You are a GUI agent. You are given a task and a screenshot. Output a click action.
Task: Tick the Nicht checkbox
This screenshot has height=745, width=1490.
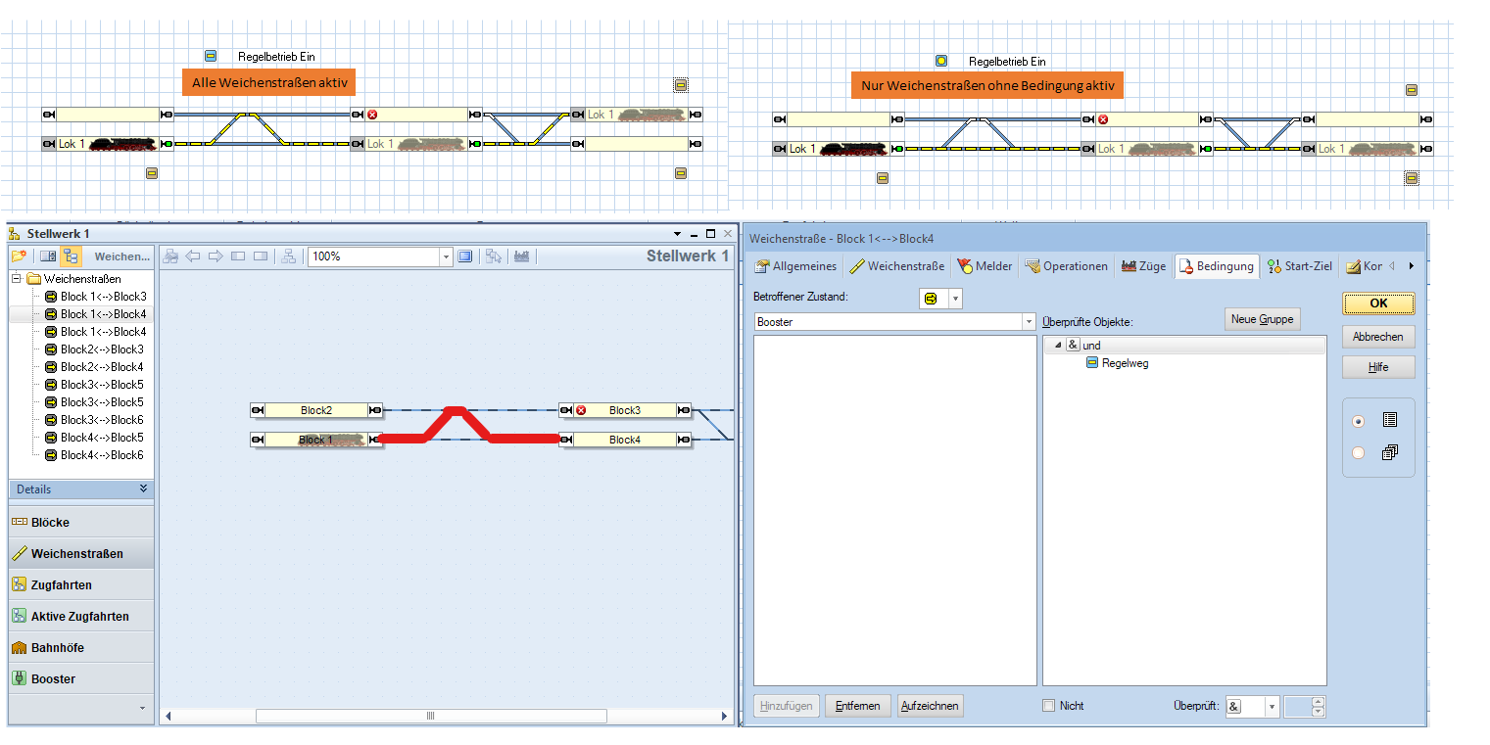tap(1049, 706)
